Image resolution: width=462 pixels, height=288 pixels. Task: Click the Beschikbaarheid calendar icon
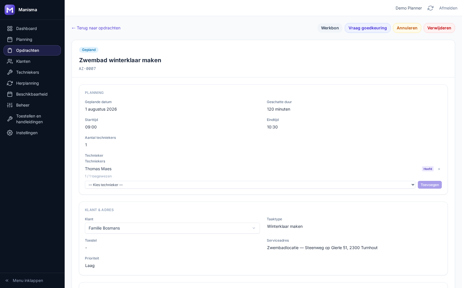tap(10, 94)
